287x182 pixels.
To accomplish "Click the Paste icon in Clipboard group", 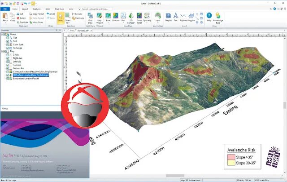I will point(5,16).
